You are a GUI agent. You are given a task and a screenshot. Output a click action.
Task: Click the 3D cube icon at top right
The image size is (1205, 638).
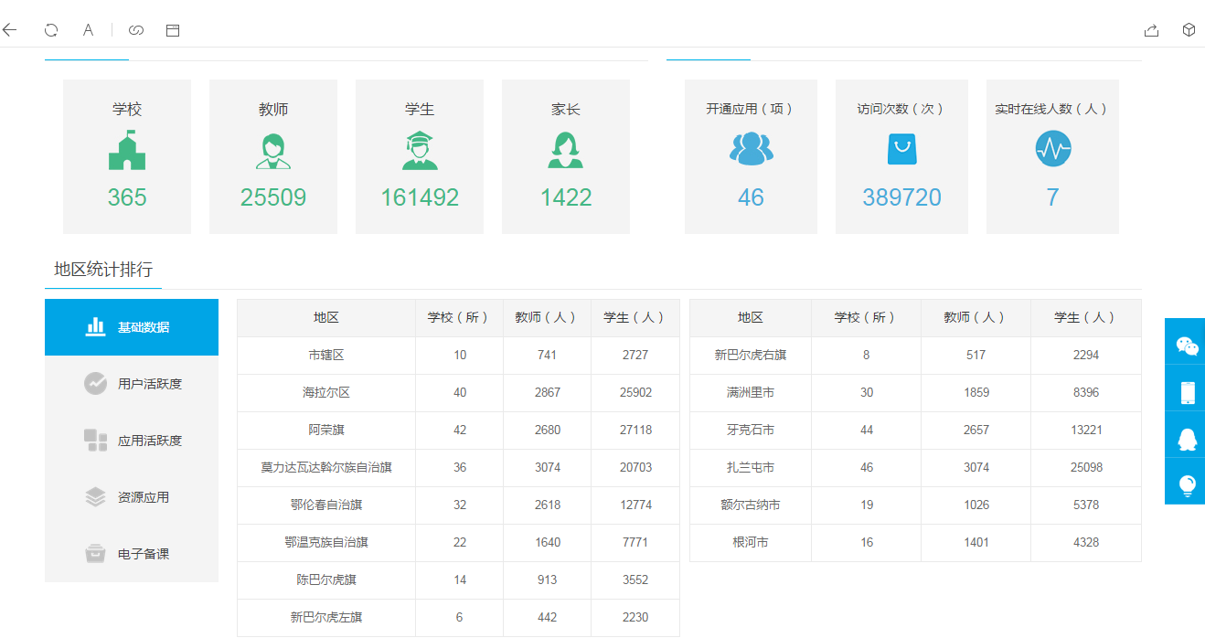(1189, 30)
